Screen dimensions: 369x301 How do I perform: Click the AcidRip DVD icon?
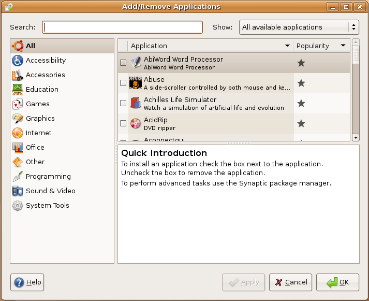[136, 123]
